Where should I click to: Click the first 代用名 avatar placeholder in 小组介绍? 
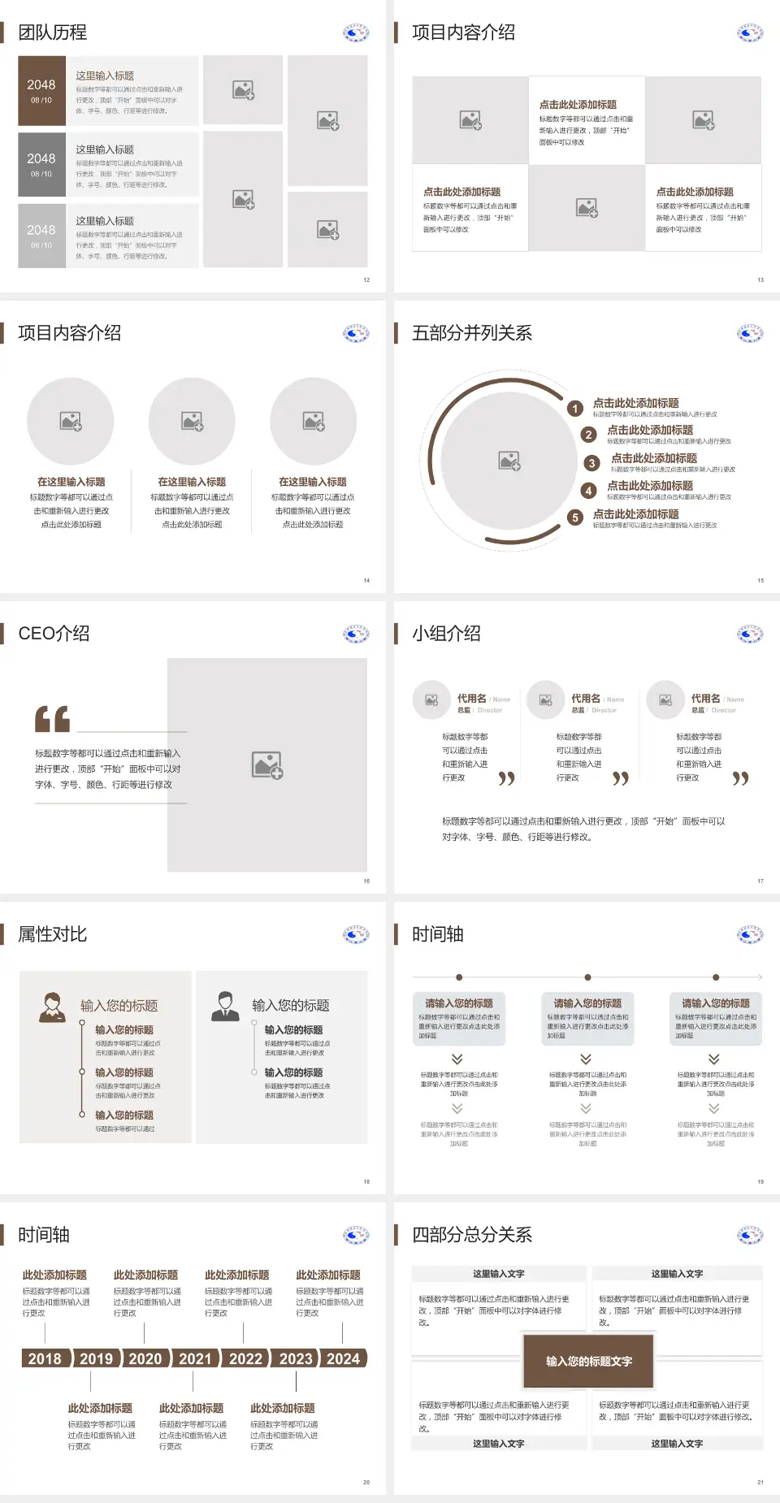431,700
